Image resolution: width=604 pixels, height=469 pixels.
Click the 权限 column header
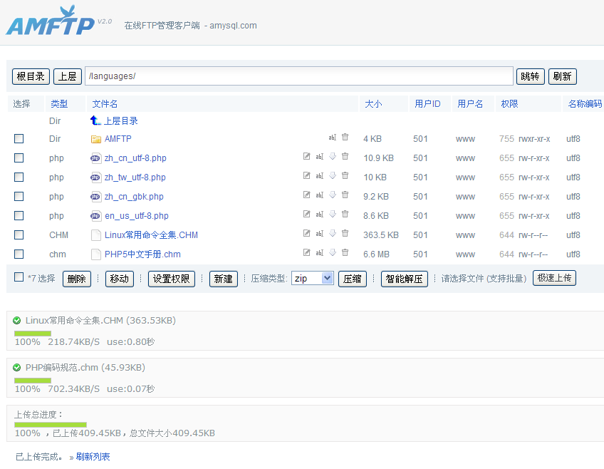click(x=510, y=103)
